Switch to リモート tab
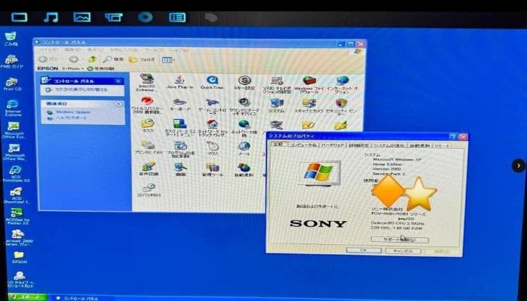 click(442, 146)
